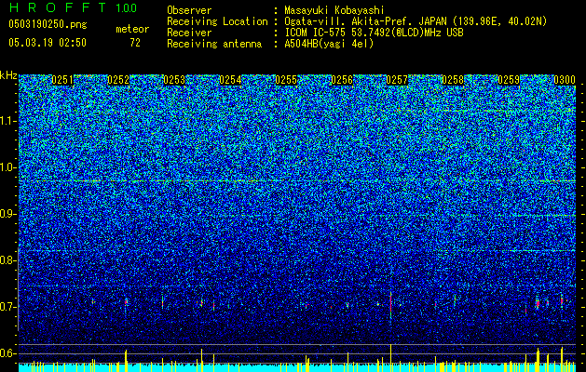Click the HROFFT 1.0.0 title text
The height and width of the screenshot is (372, 586).
[x=73, y=7]
